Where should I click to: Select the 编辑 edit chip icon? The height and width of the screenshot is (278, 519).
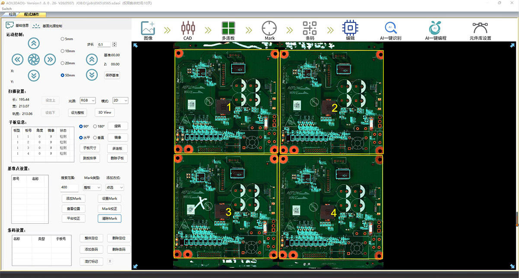[x=350, y=28]
